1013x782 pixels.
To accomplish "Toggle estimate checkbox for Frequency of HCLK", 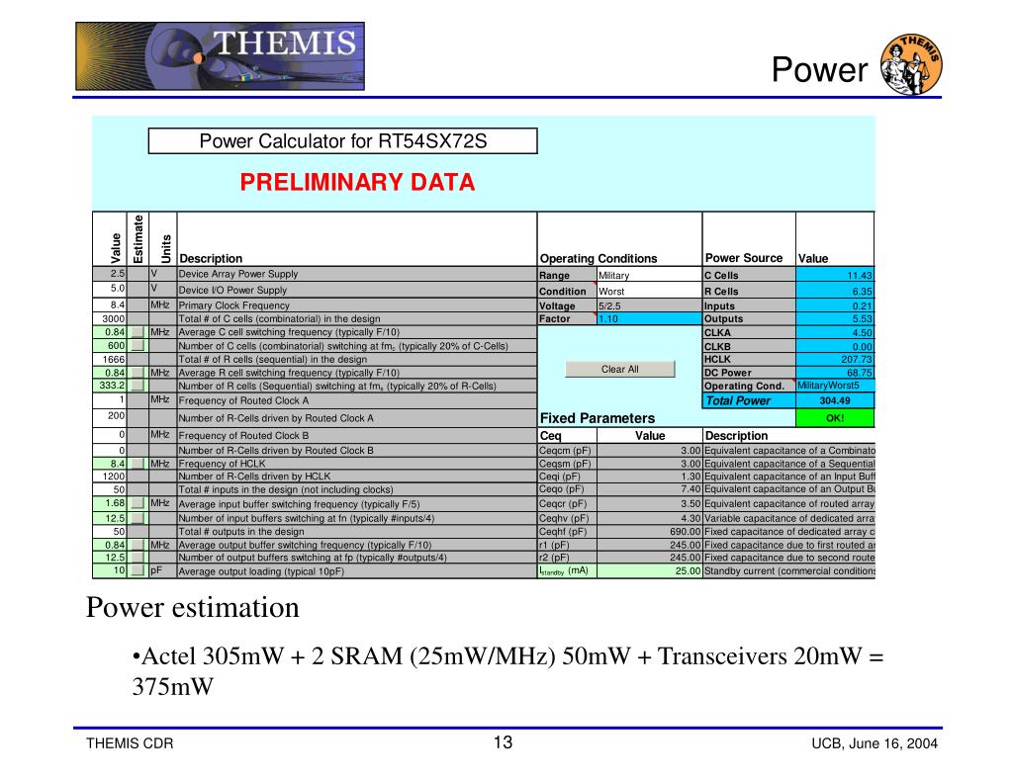I will pyautogui.click(x=138, y=463).
